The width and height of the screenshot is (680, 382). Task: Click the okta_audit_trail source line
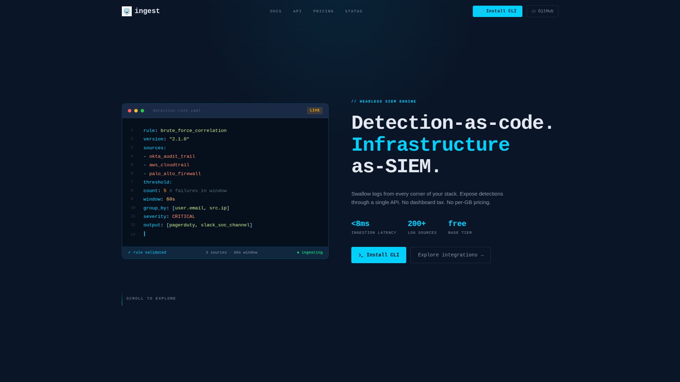point(169,156)
